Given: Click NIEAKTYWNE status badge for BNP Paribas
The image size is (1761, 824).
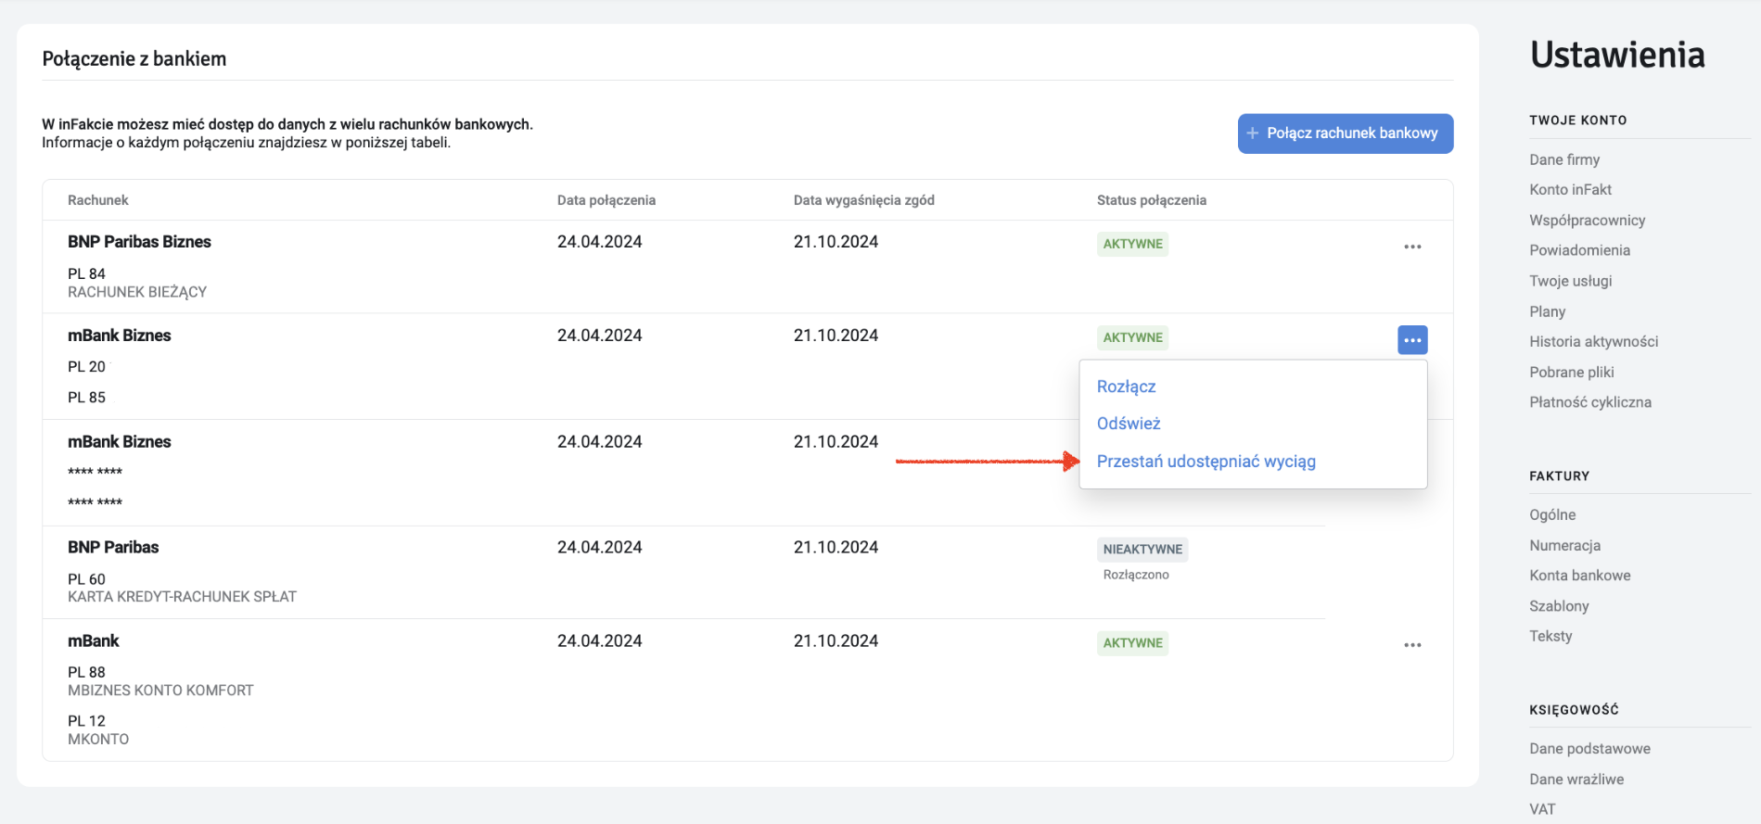Looking at the screenshot, I should click(1142, 550).
